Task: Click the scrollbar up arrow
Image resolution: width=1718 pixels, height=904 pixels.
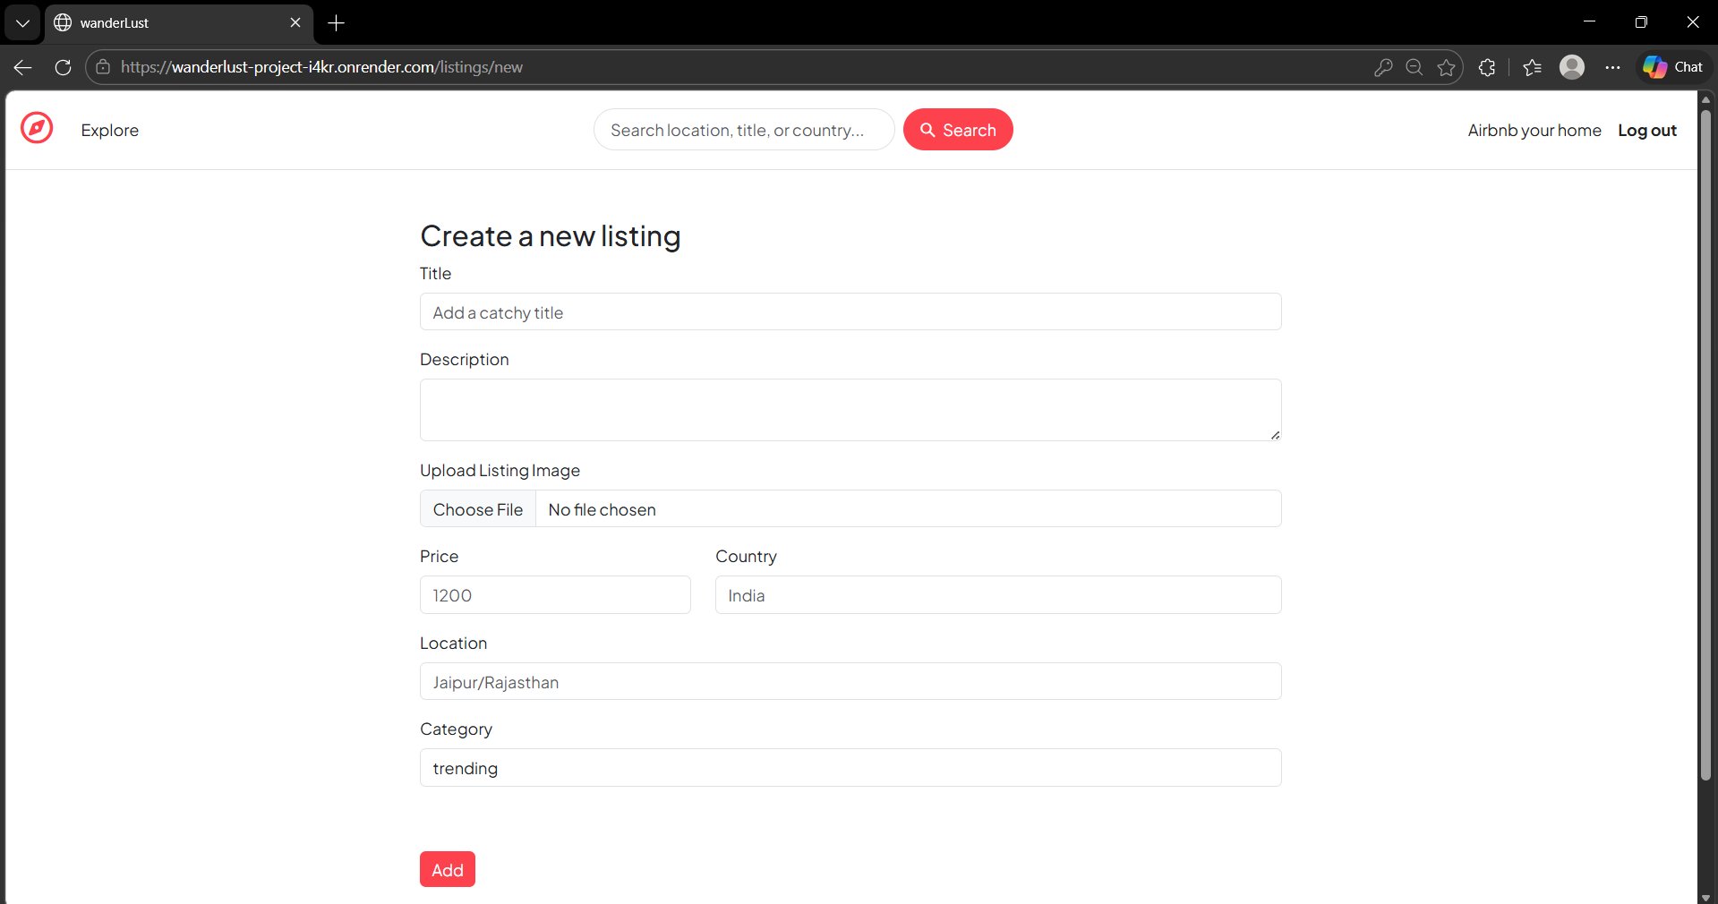Action: pos(1705,98)
